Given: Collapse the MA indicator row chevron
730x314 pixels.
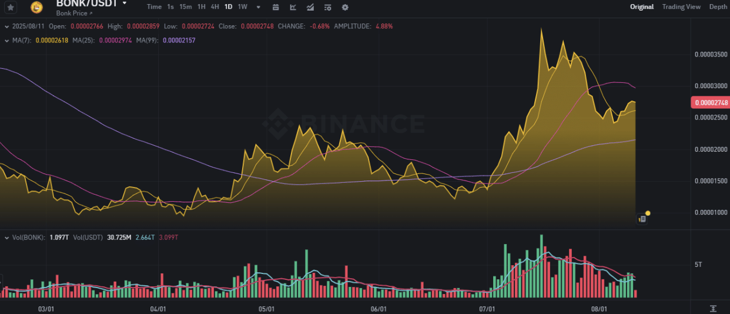Looking at the screenshot, I should (6, 40).
